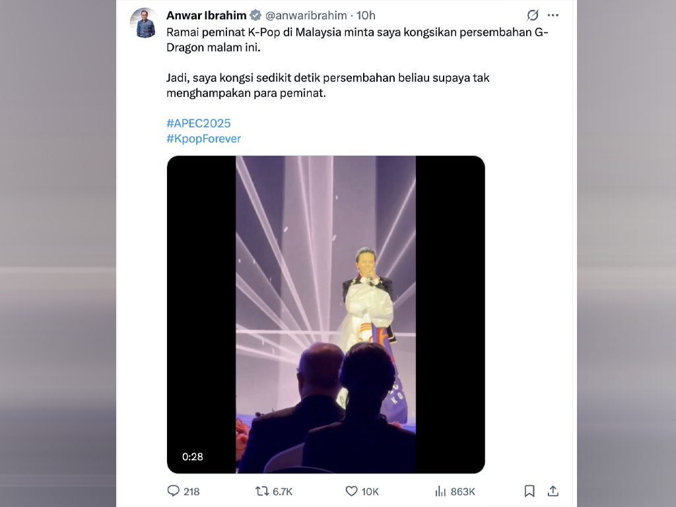Open the three-dot more options menu
Image resolution: width=676 pixels, height=507 pixels.
click(553, 15)
